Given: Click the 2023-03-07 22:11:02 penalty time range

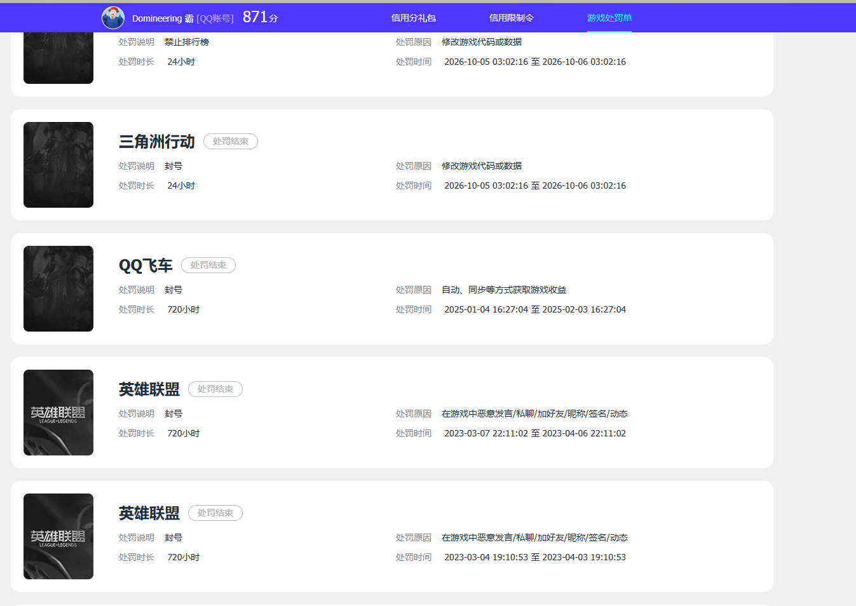Looking at the screenshot, I should click(x=535, y=433).
